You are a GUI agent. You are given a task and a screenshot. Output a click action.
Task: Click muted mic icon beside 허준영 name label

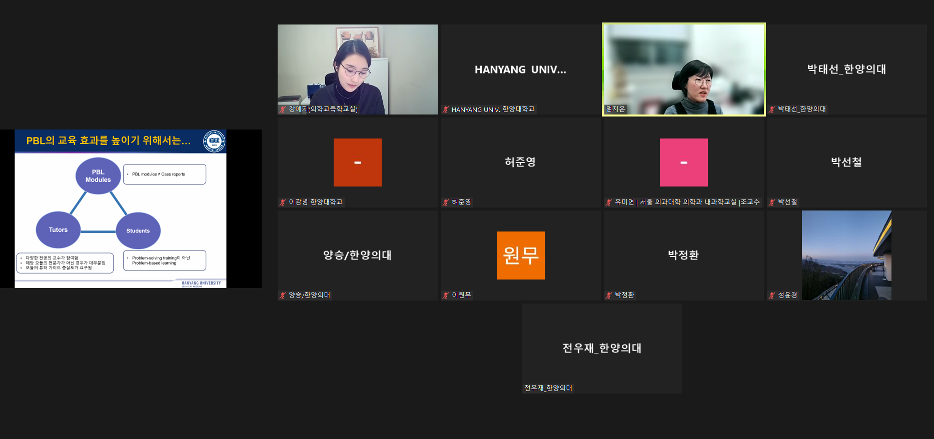point(446,202)
